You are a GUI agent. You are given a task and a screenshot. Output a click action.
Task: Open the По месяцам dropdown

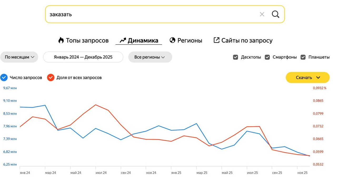tap(19, 57)
